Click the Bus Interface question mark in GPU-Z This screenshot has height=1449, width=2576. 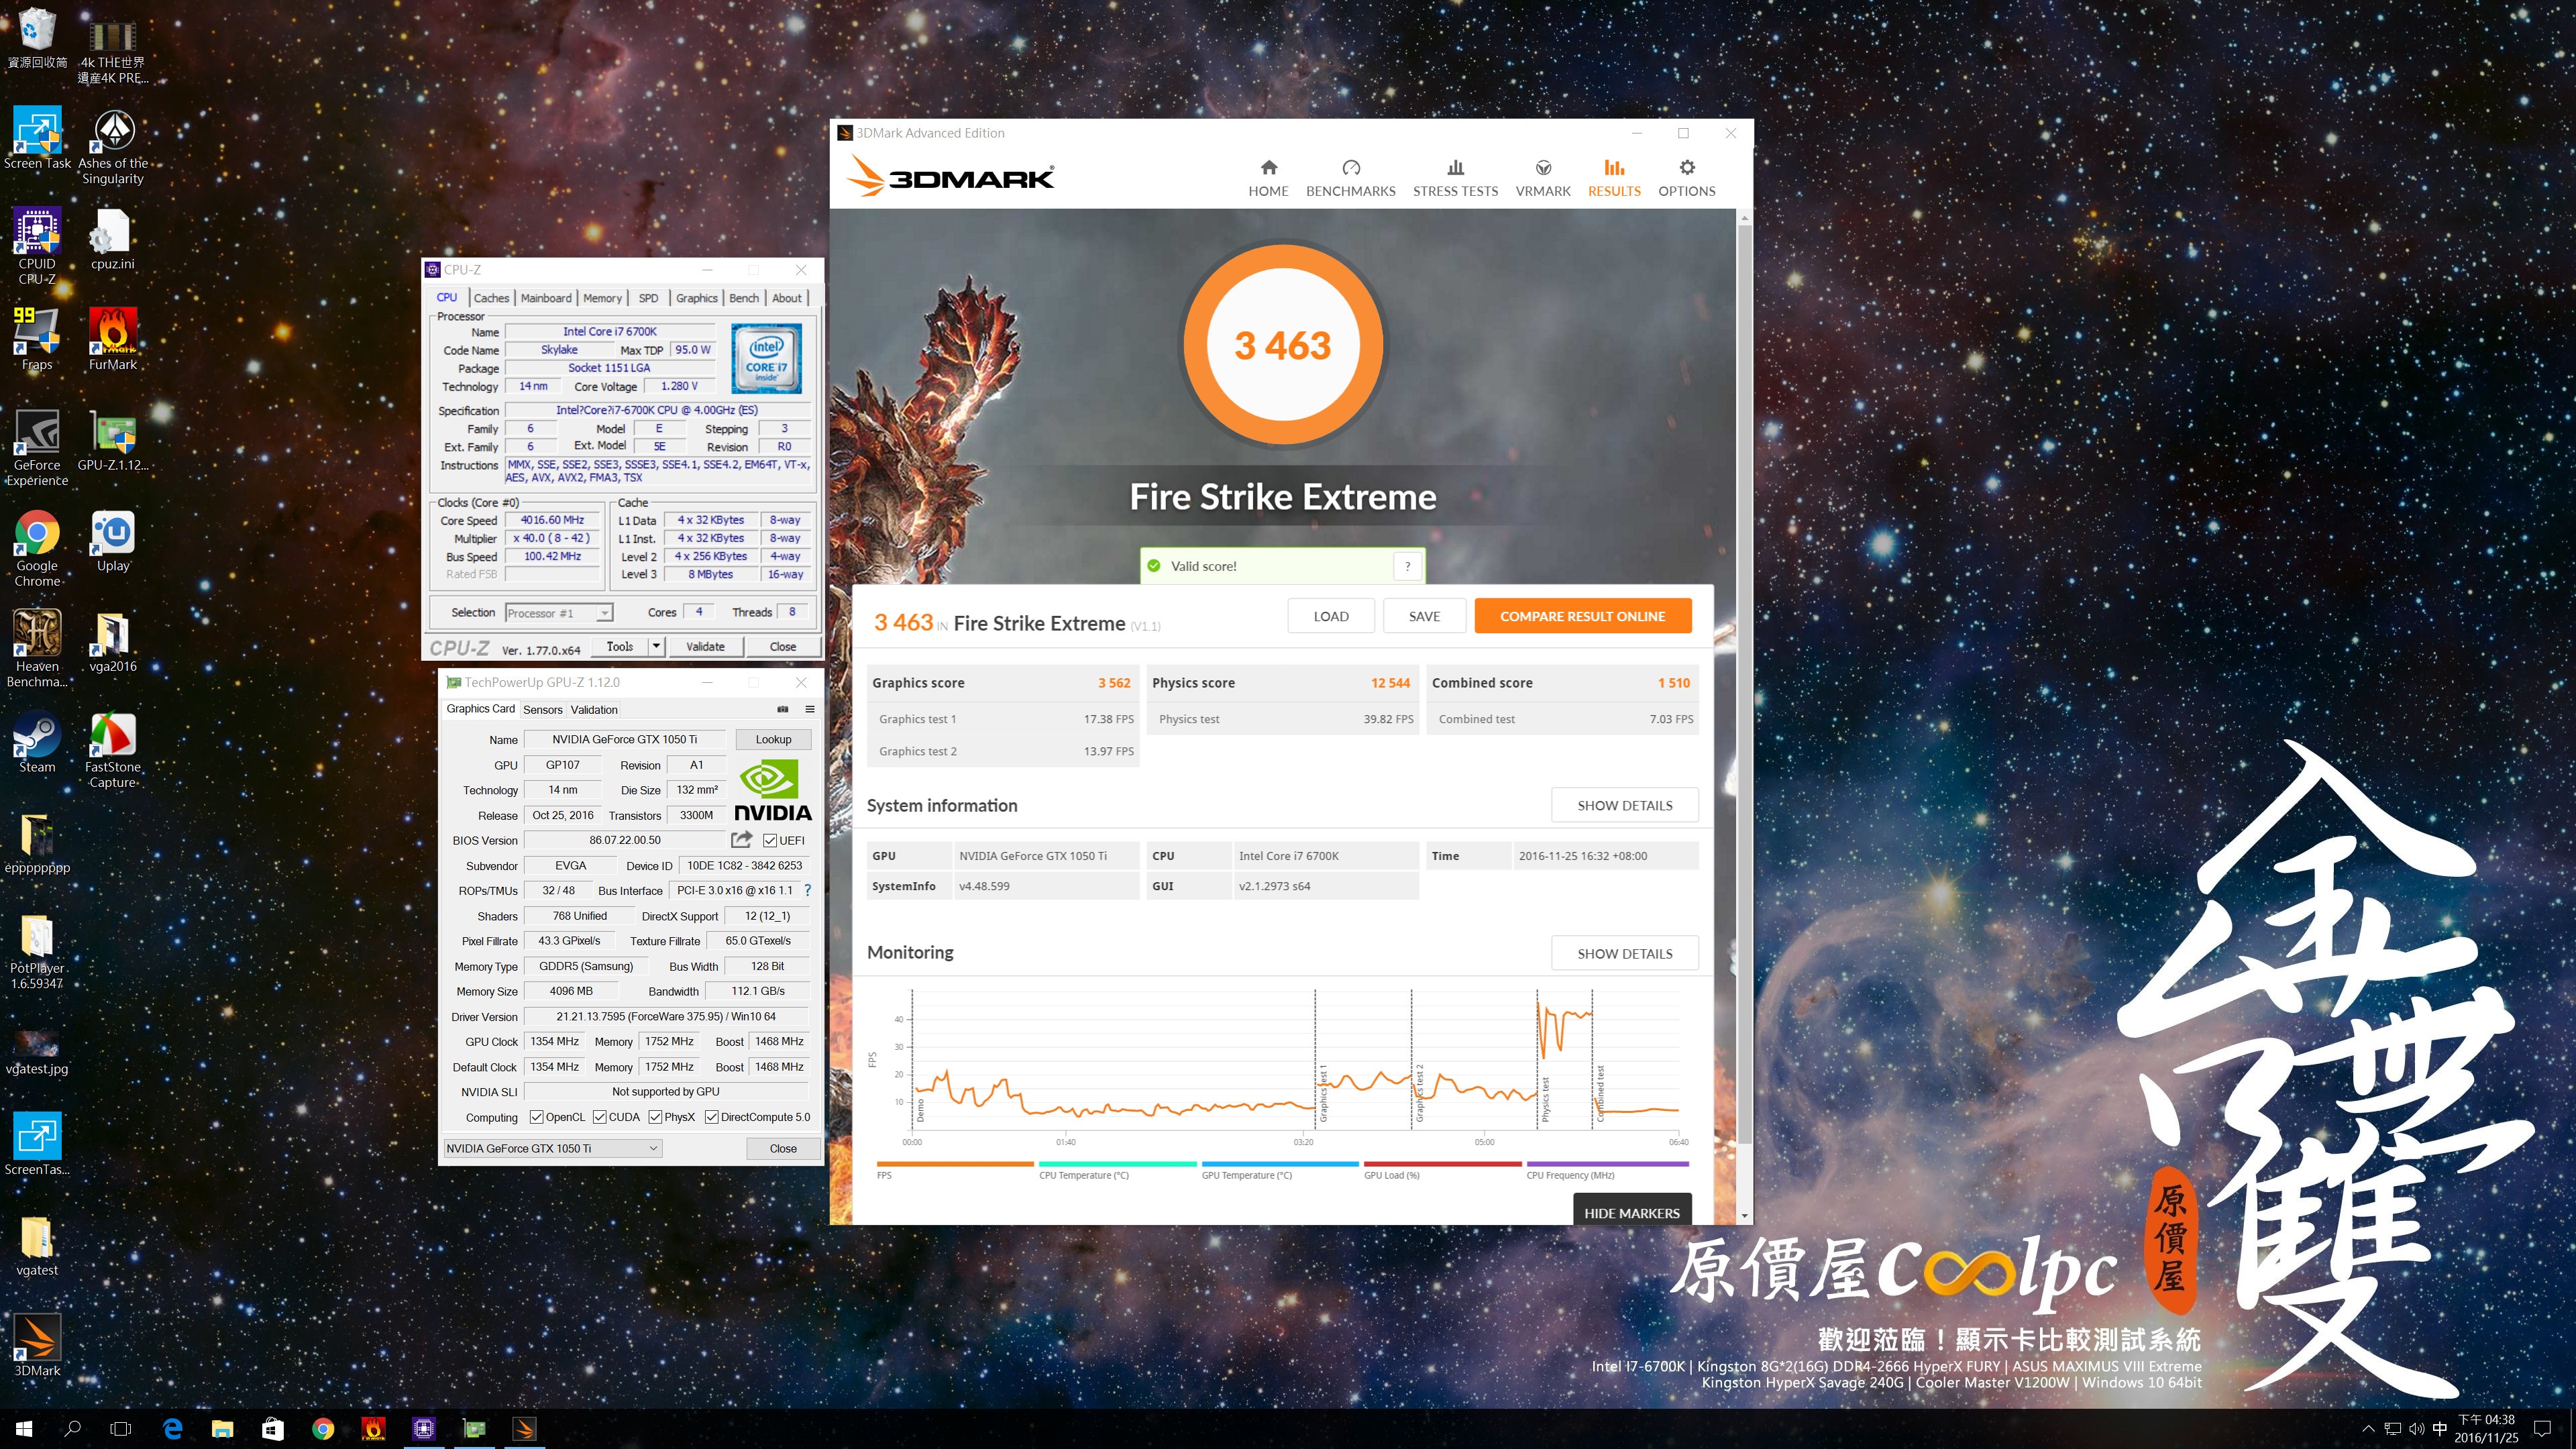pyautogui.click(x=807, y=890)
